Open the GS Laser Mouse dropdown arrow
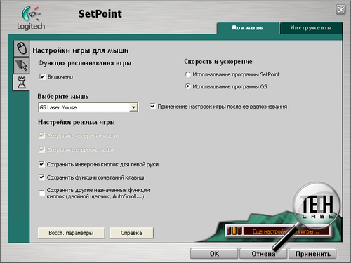Screen dimensions: 351x263 133,107
